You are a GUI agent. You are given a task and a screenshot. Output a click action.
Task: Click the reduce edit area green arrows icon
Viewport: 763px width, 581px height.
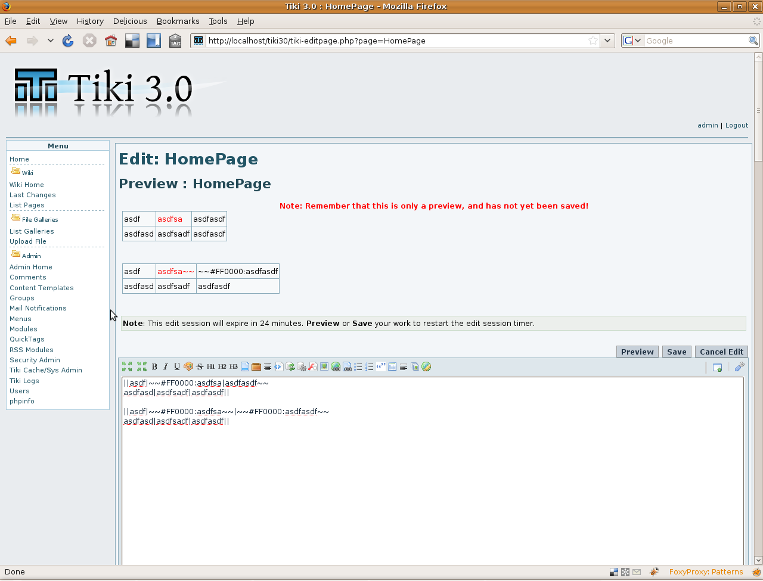pyautogui.click(x=142, y=367)
